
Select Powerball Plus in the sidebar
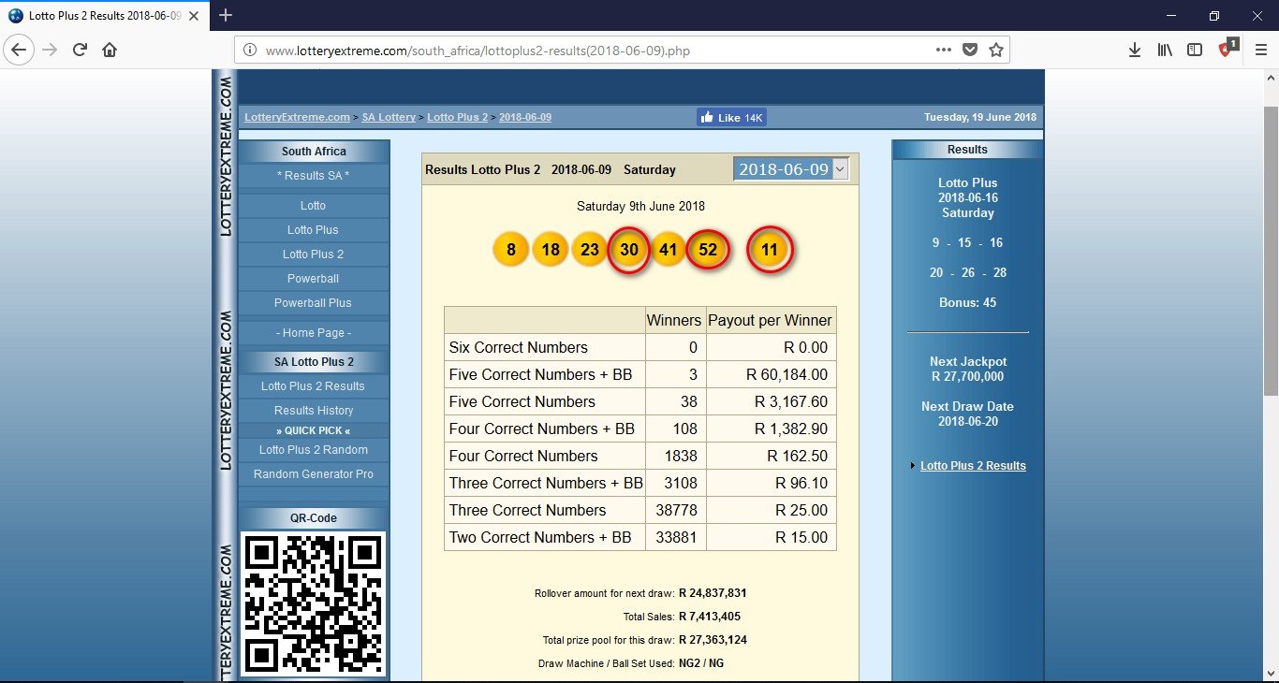coord(314,302)
